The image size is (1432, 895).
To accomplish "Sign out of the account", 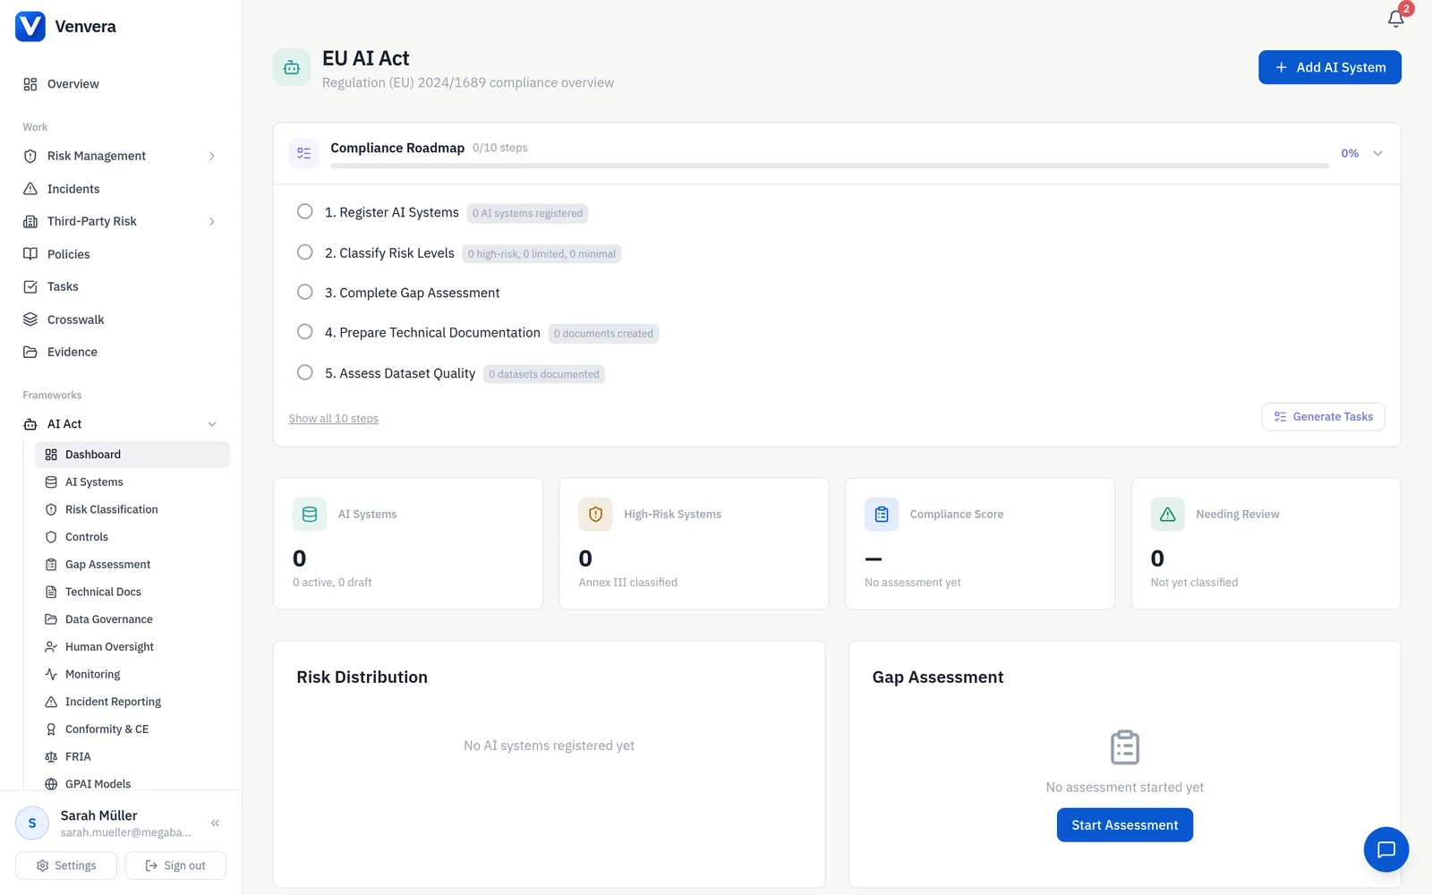I will 175,865.
